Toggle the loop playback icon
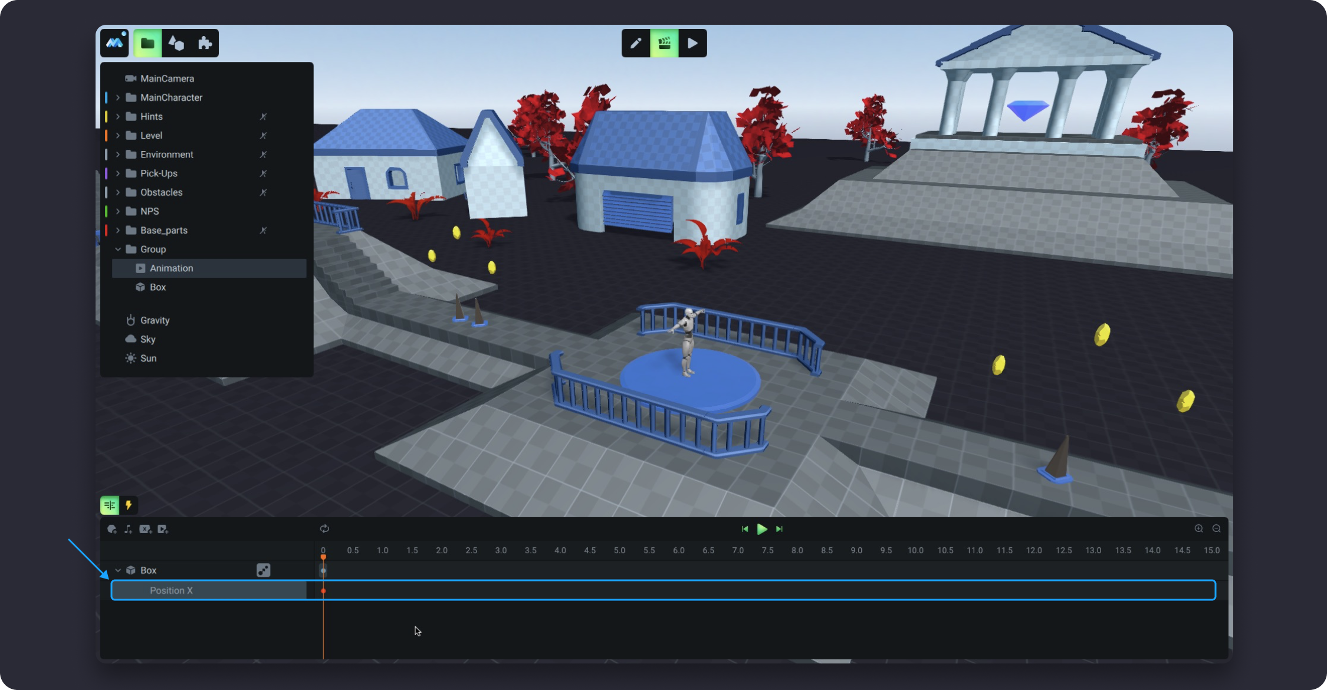This screenshot has height=690, width=1327. click(x=324, y=529)
